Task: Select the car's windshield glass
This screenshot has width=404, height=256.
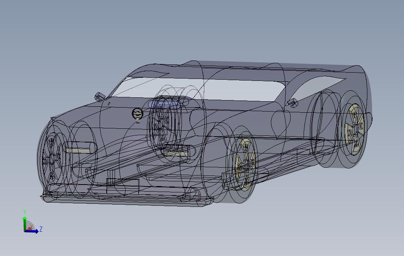Action: click(x=198, y=89)
